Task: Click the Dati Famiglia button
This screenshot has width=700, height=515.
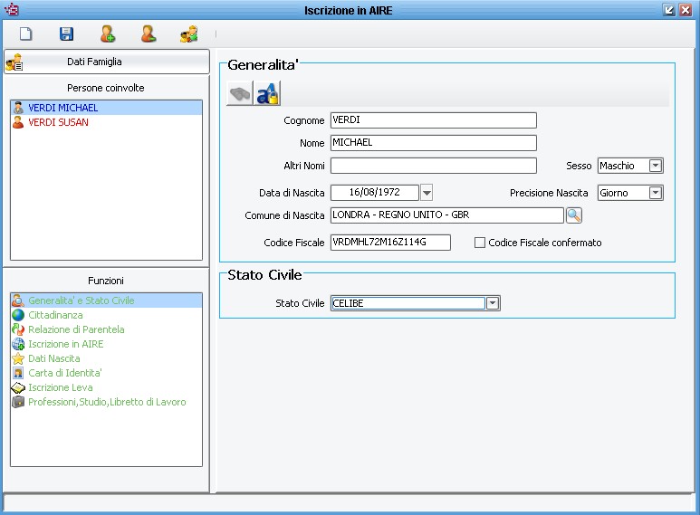Action: [x=106, y=62]
